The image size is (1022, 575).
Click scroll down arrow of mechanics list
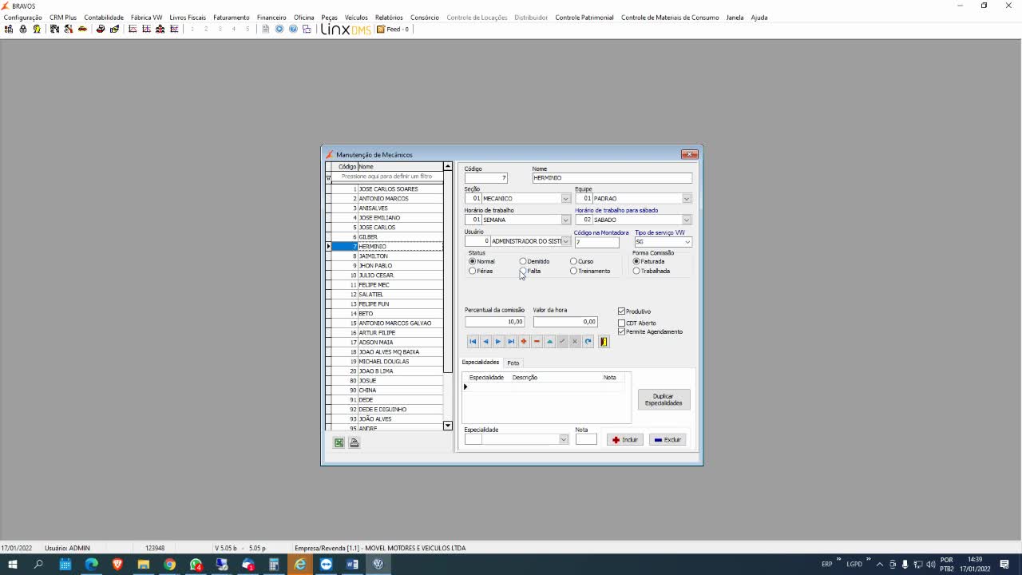(x=447, y=426)
